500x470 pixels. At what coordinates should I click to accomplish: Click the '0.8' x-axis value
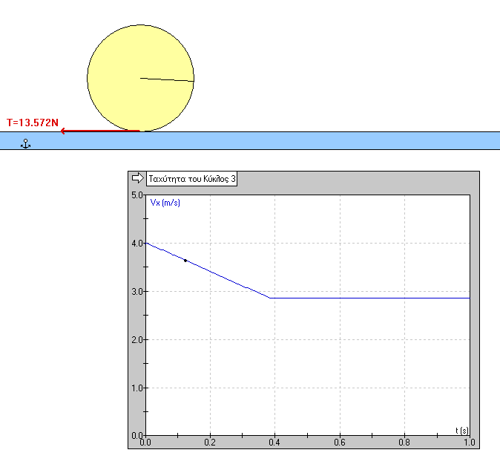click(404, 443)
